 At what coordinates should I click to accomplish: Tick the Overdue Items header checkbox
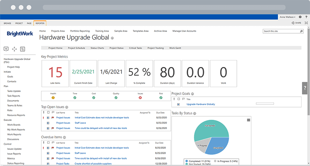tap(48, 143)
